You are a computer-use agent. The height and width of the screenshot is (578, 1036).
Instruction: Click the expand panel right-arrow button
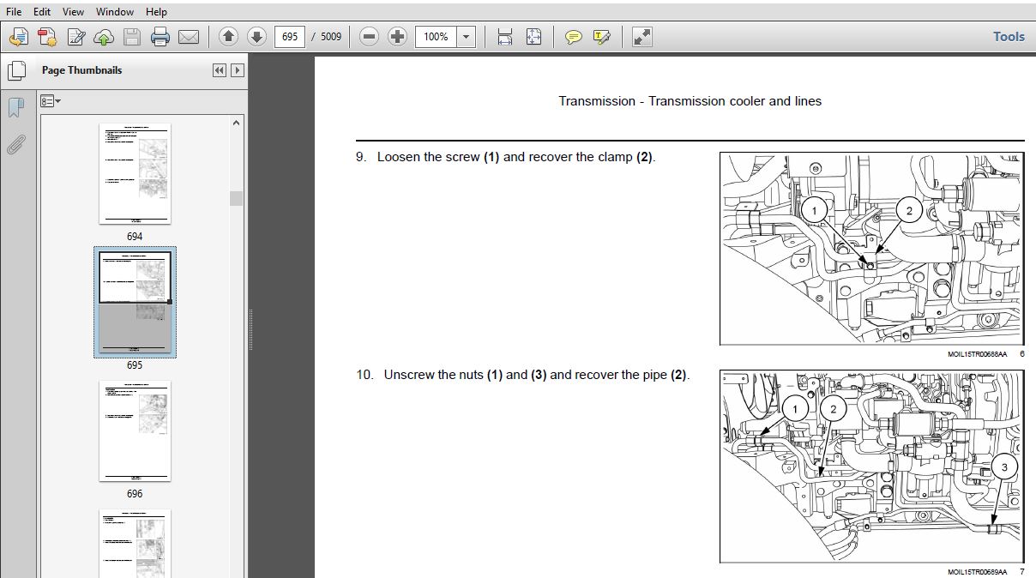click(238, 70)
